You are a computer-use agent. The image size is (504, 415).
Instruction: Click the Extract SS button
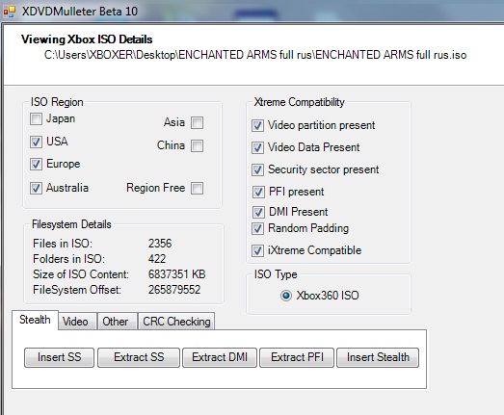click(139, 357)
